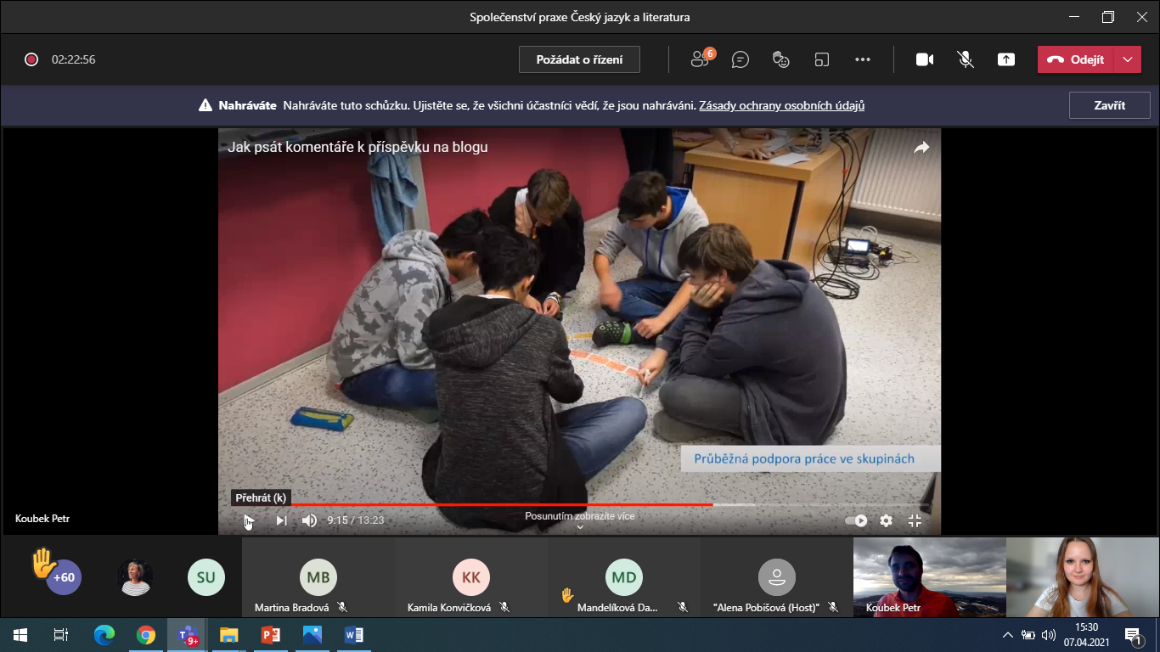Open the share content tray icon
Screen dimensions: 1160x652
(x=1005, y=59)
